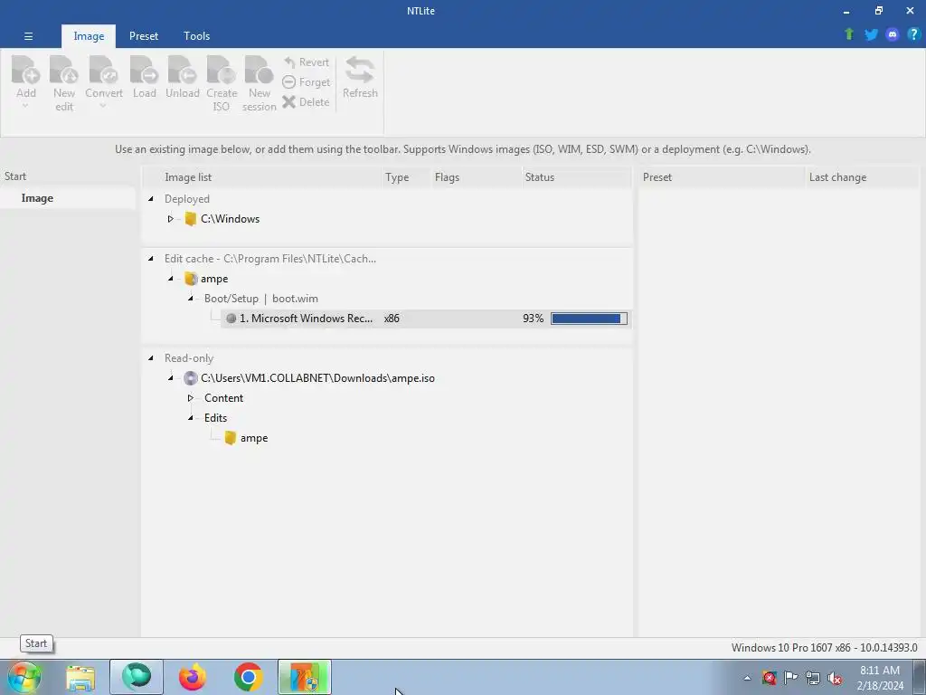
Task: Click the Flags column header
Action: pyautogui.click(x=476, y=177)
